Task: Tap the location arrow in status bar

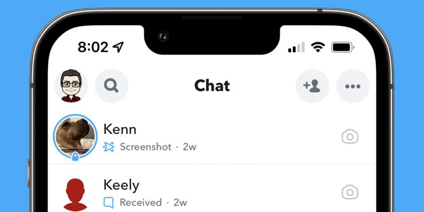Action: (118, 47)
